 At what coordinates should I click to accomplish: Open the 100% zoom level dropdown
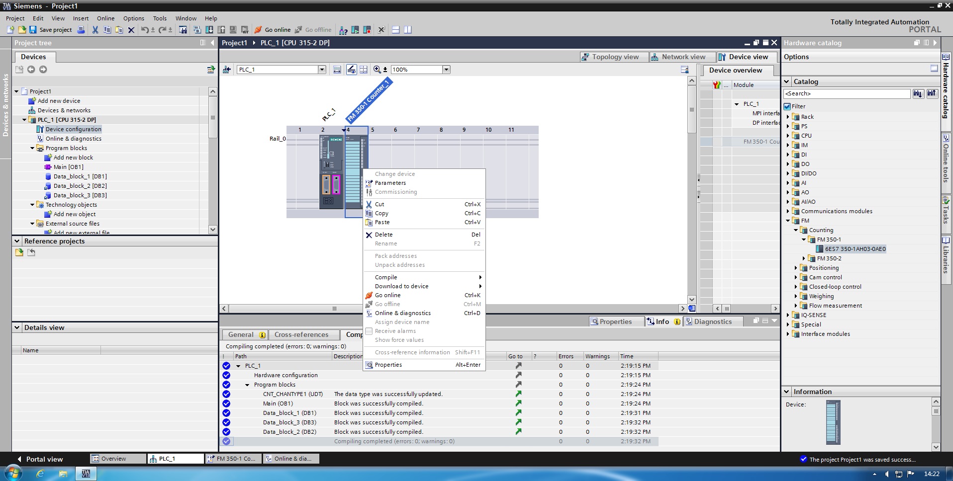[x=446, y=70]
